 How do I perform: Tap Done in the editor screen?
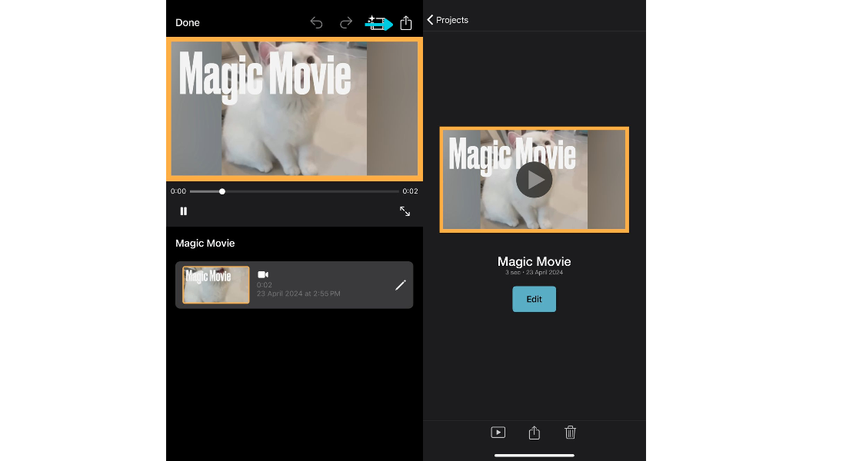coord(187,22)
